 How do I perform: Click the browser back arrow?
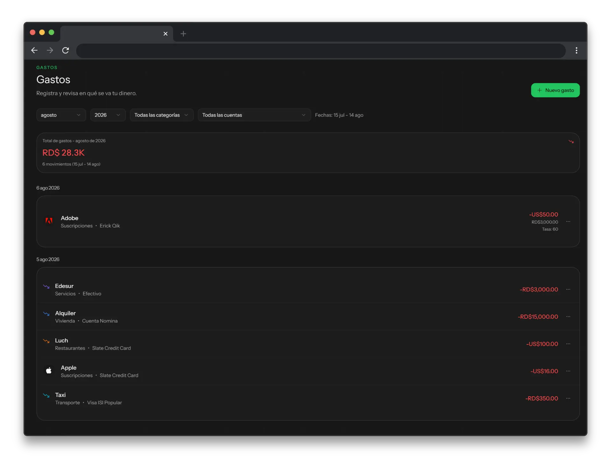tap(34, 50)
